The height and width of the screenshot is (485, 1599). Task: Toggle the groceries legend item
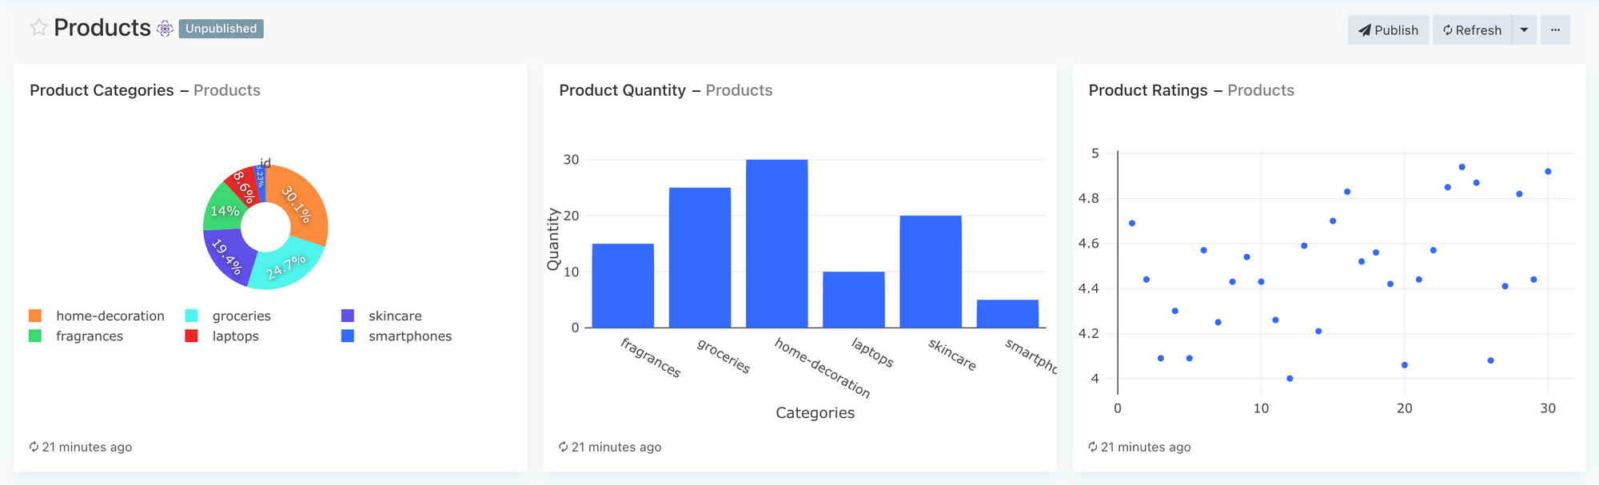tap(241, 316)
